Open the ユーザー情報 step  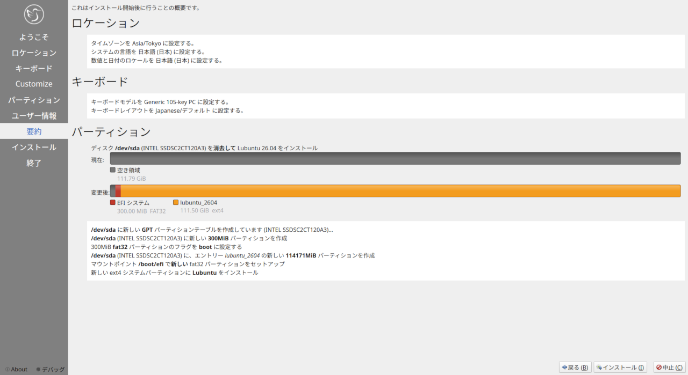tap(34, 115)
